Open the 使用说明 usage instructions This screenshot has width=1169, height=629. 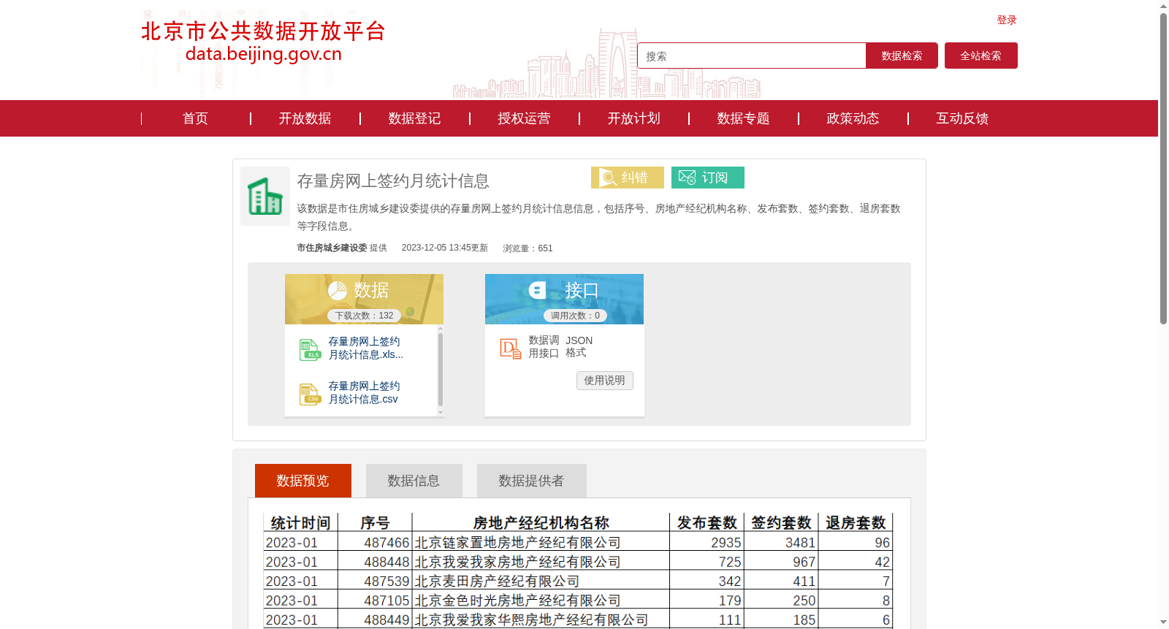click(x=604, y=381)
